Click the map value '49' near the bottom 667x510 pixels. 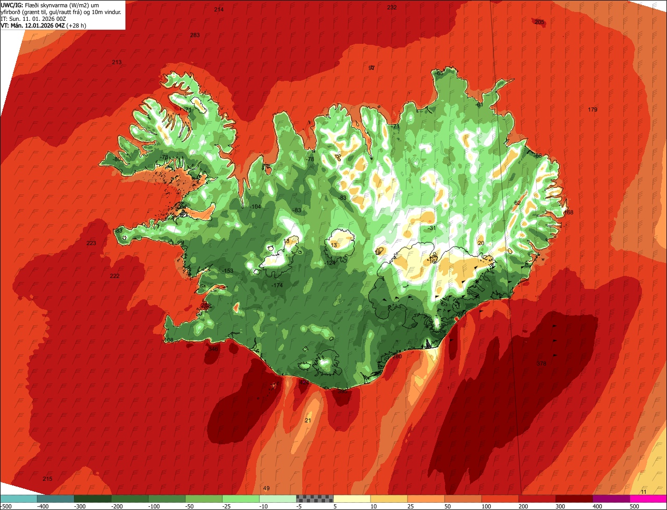click(x=266, y=488)
